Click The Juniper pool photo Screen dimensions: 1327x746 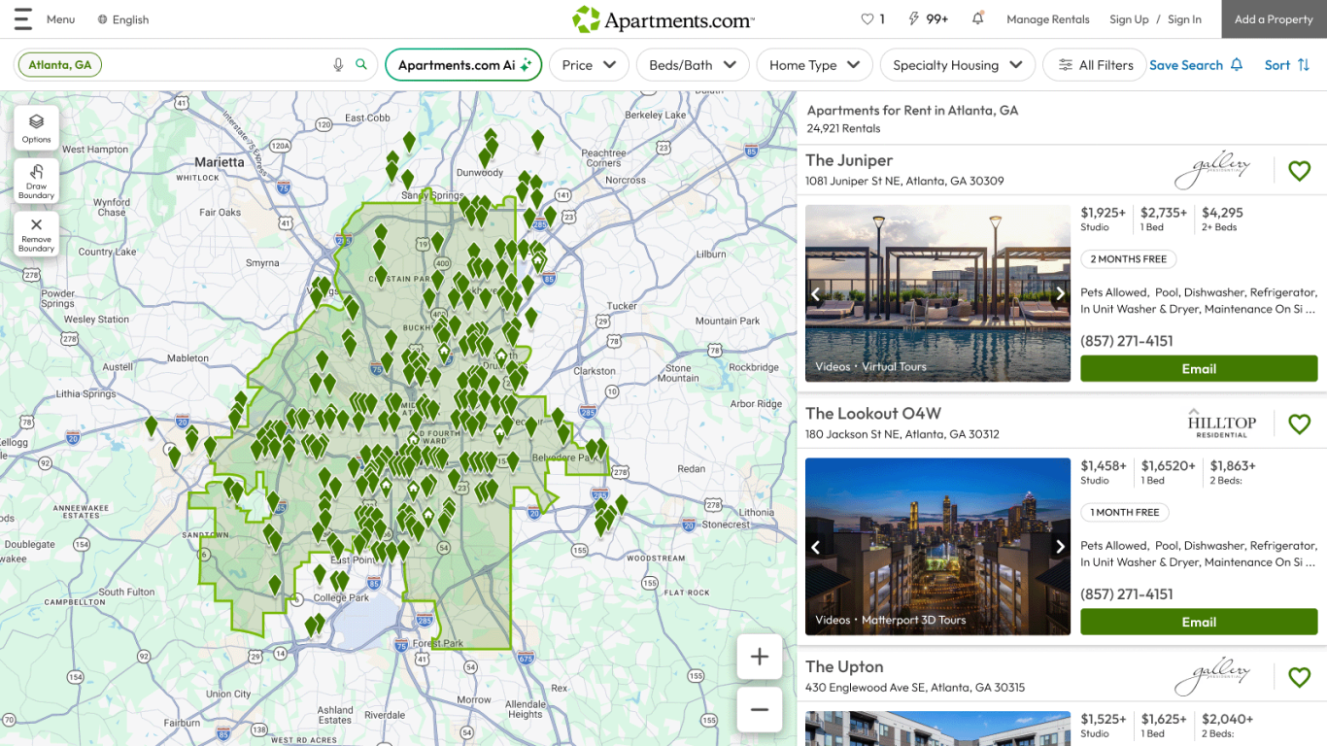(x=937, y=294)
